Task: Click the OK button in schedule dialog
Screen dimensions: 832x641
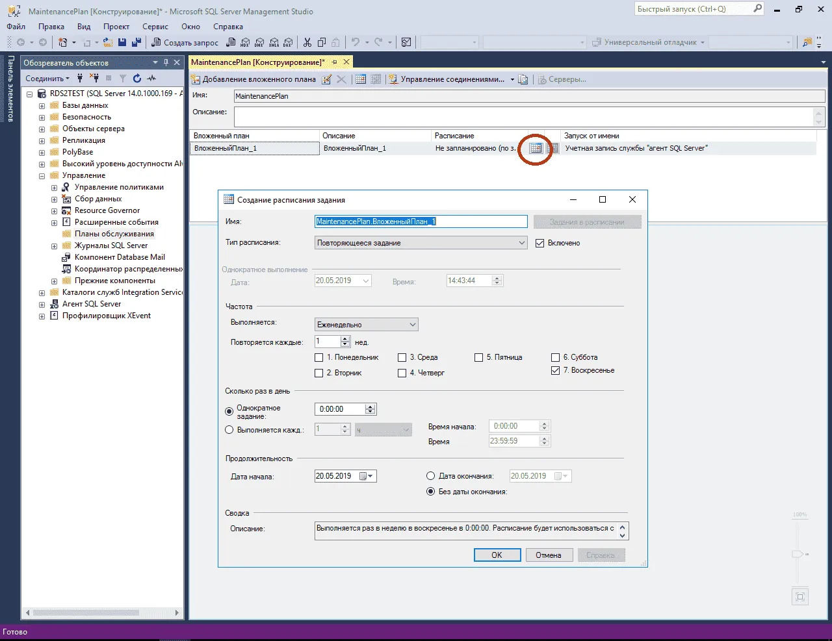Action: click(497, 555)
